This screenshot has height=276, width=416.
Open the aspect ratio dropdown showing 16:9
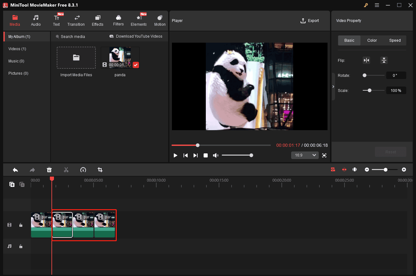click(x=305, y=155)
